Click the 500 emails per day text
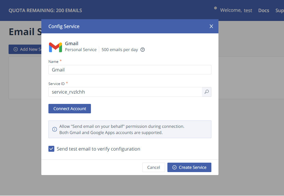 coord(120,50)
